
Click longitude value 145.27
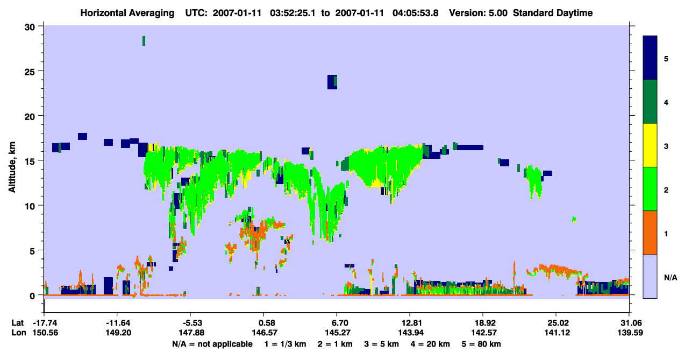(x=337, y=333)
